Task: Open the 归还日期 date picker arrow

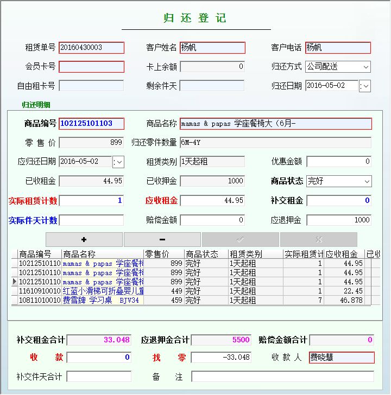Action: 365,86
